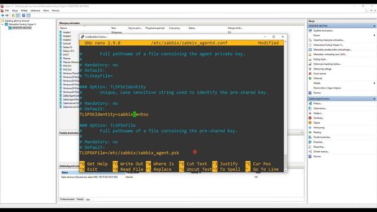Click the green Odśwież icon

coord(310,78)
